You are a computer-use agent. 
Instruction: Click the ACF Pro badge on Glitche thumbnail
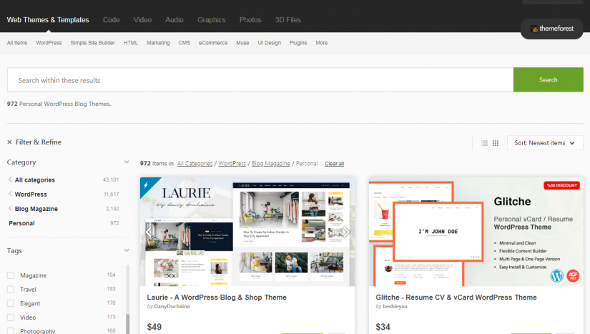tap(573, 276)
